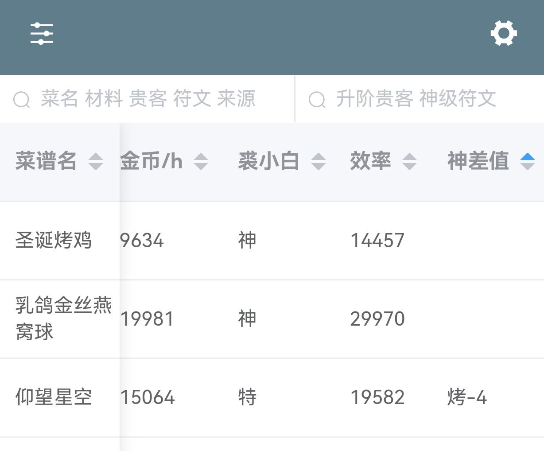Click the magnifier icon in guest upgrade search
Image resolution: width=544 pixels, height=451 pixels.
[x=317, y=99]
